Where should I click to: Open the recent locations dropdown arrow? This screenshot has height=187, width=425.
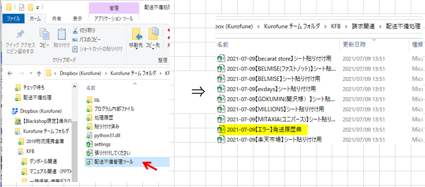[x=31, y=74]
